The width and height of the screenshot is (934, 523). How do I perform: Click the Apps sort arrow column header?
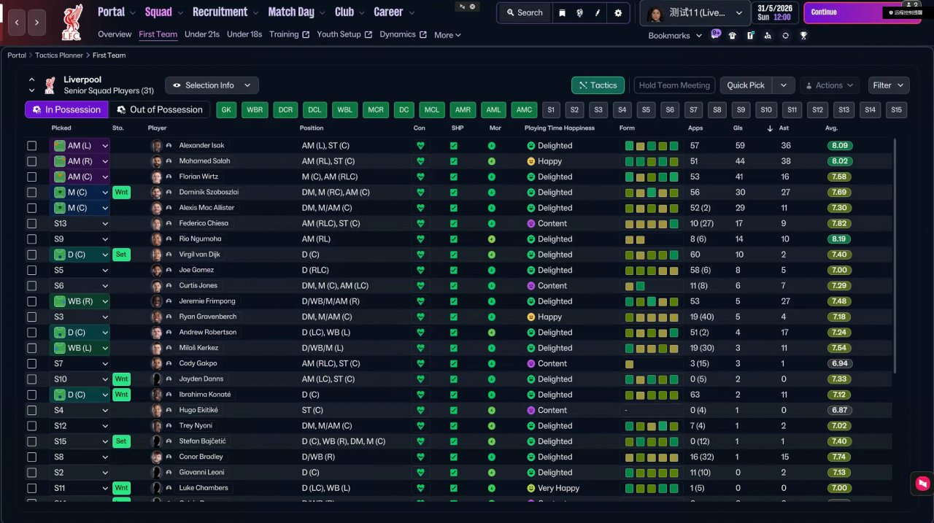pyautogui.click(x=769, y=128)
